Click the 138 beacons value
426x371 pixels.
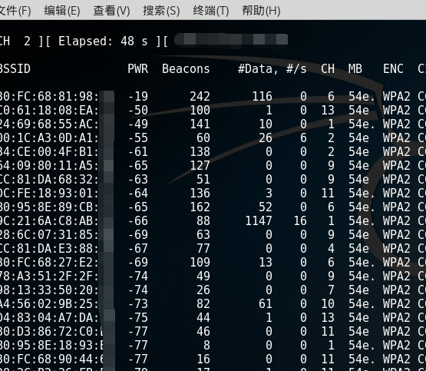(x=200, y=151)
